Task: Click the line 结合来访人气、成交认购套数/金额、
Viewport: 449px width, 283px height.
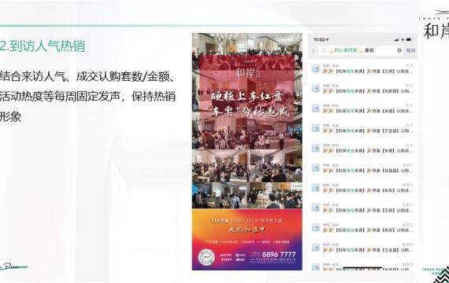Action: coord(87,76)
